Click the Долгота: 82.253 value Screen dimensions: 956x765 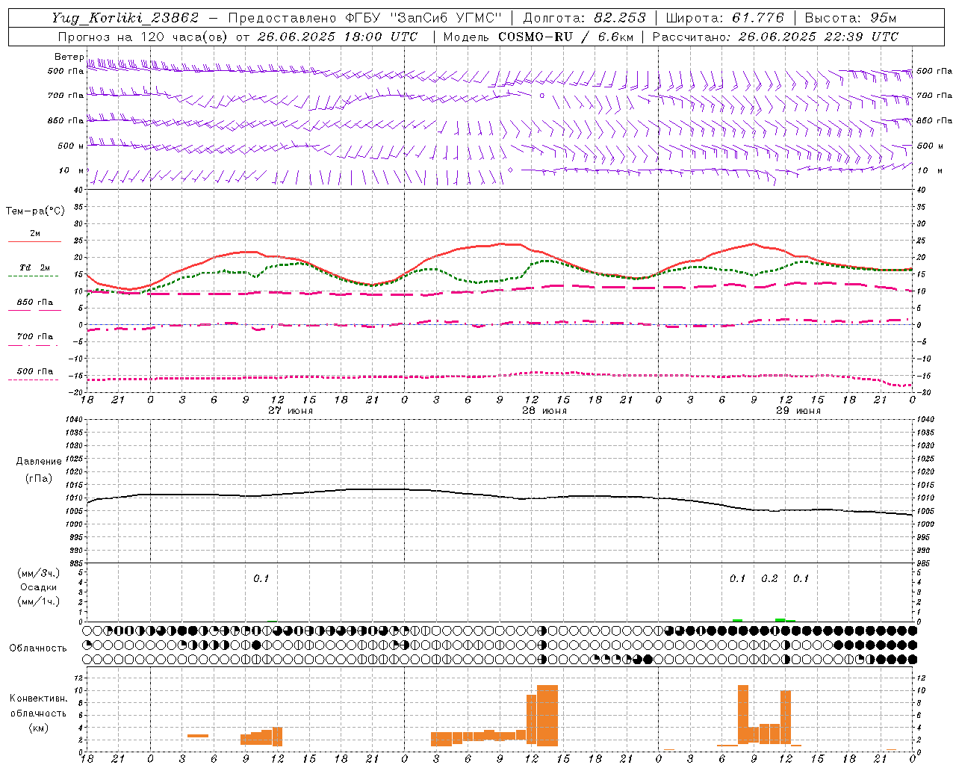[x=584, y=18]
